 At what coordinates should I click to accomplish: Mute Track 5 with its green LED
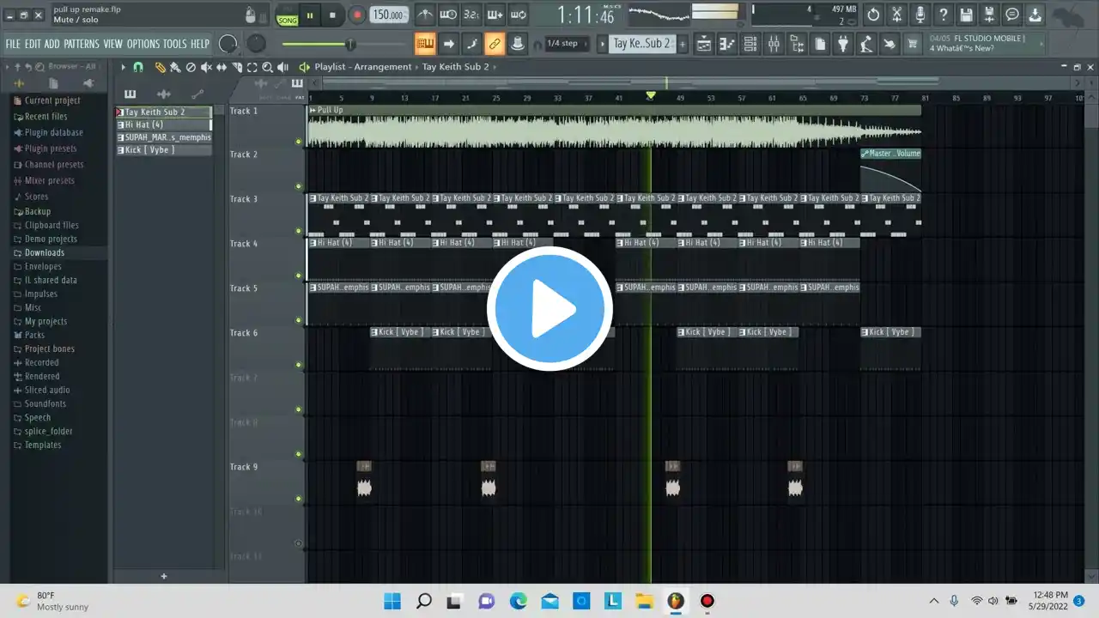(x=299, y=320)
